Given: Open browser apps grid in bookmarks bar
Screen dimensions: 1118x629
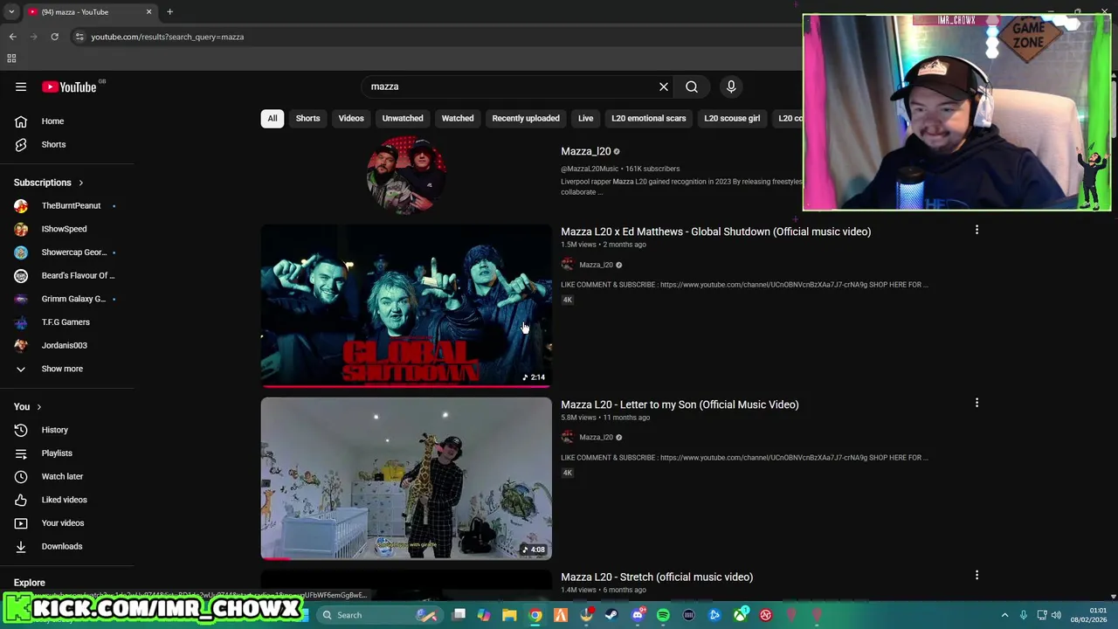Looking at the screenshot, I should (x=11, y=59).
